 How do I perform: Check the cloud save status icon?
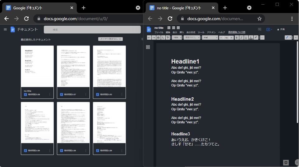[x=178, y=28]
